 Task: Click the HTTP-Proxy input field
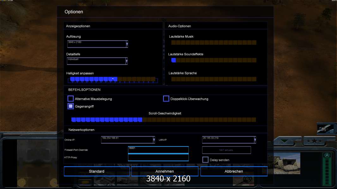tap(158, 157)
